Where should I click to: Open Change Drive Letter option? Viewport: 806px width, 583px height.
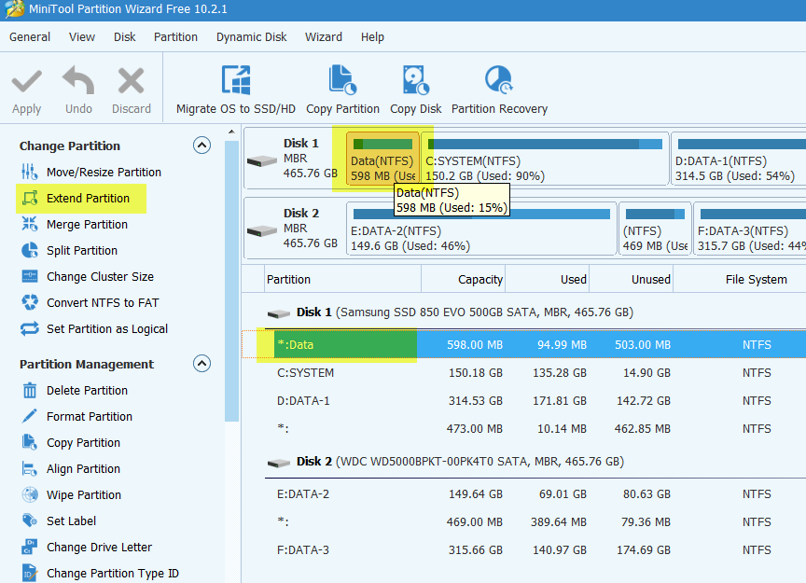[87, 547]
